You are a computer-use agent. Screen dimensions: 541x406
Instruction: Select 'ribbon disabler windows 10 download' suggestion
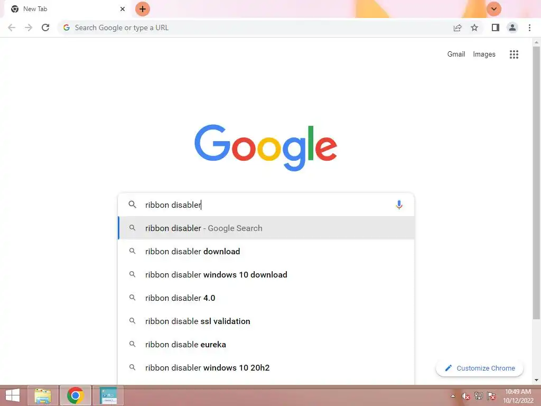coord(266,274)
